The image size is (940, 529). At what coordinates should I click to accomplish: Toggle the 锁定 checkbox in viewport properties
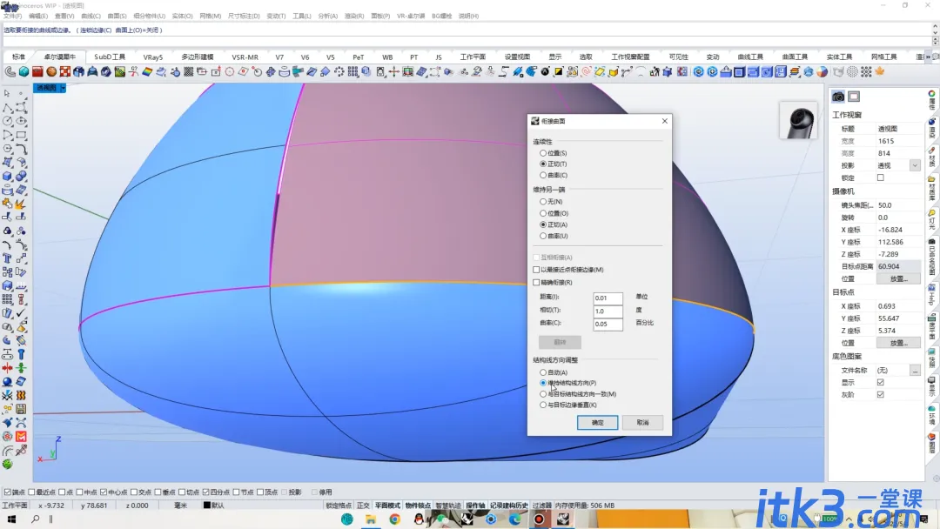[x=881, y=178]
